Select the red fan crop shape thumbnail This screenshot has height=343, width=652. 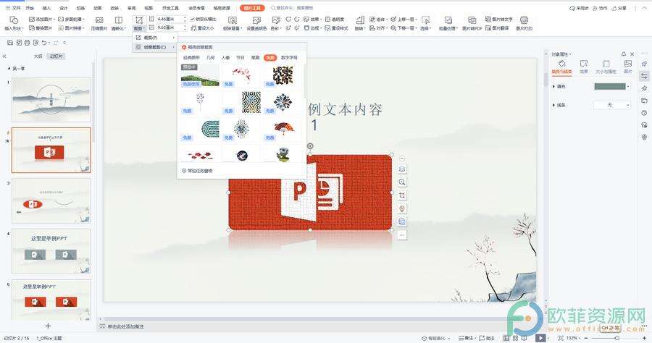tap(282, 127)
